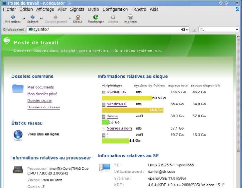
Task: Click the search engine icon in search box
Action: [x=202, y=30]
